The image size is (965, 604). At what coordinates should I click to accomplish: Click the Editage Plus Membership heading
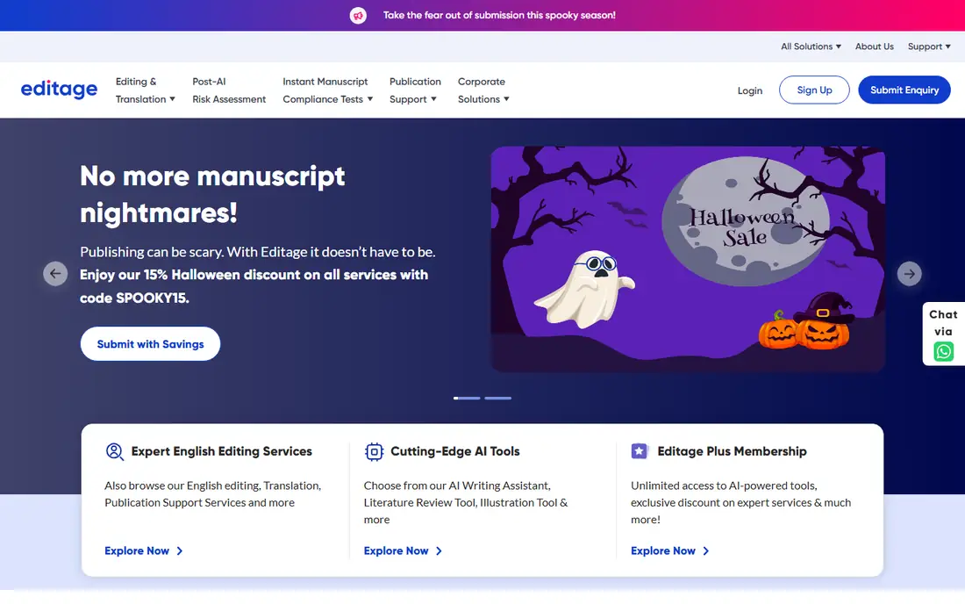pyautogui.click(x=732, y=451)
